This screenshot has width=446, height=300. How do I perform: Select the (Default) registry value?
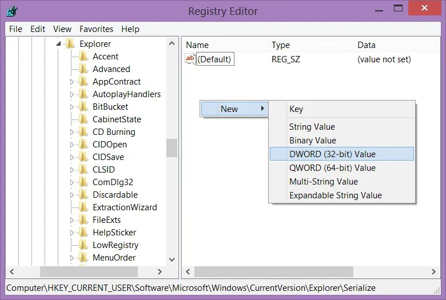click(x=214, y=59)
